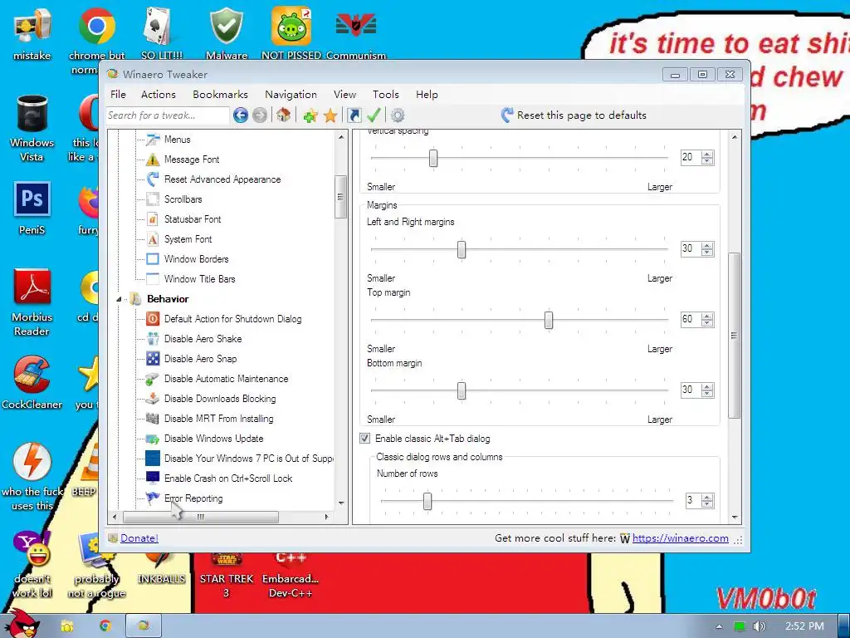Click the Back navigation arrow in toolbar
The image size is (850, 638).
(241, 115)
